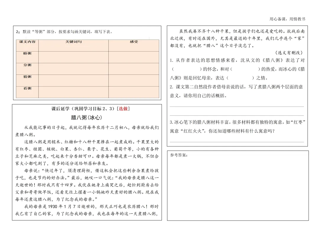Click question 3 starting 冰心笔下的腊八粥
The image size is (319, 225).
(237, 127)
